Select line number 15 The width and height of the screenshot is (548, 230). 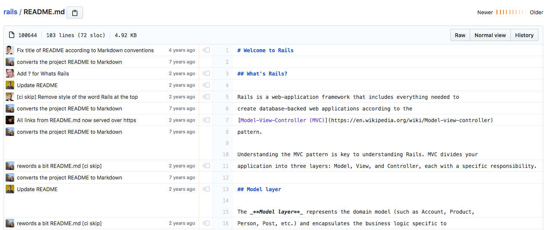pos(225,211)
